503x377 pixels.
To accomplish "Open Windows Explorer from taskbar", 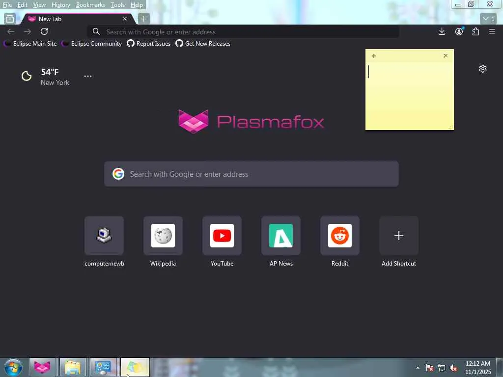I will pyautogui.click(x=73, y=367).
